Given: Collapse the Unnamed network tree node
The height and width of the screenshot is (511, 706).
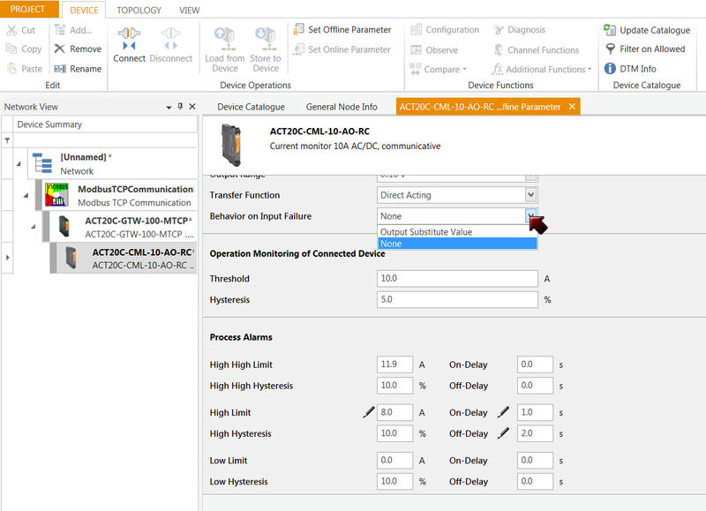Looking at the screenshot, I should click(19, 164).
